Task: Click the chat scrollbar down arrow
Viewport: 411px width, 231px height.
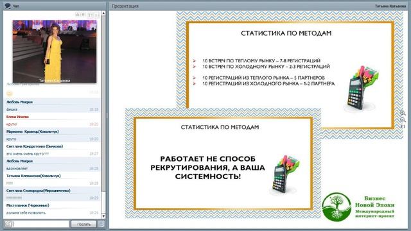Action: pyautogui.click(x=103, y=216)
